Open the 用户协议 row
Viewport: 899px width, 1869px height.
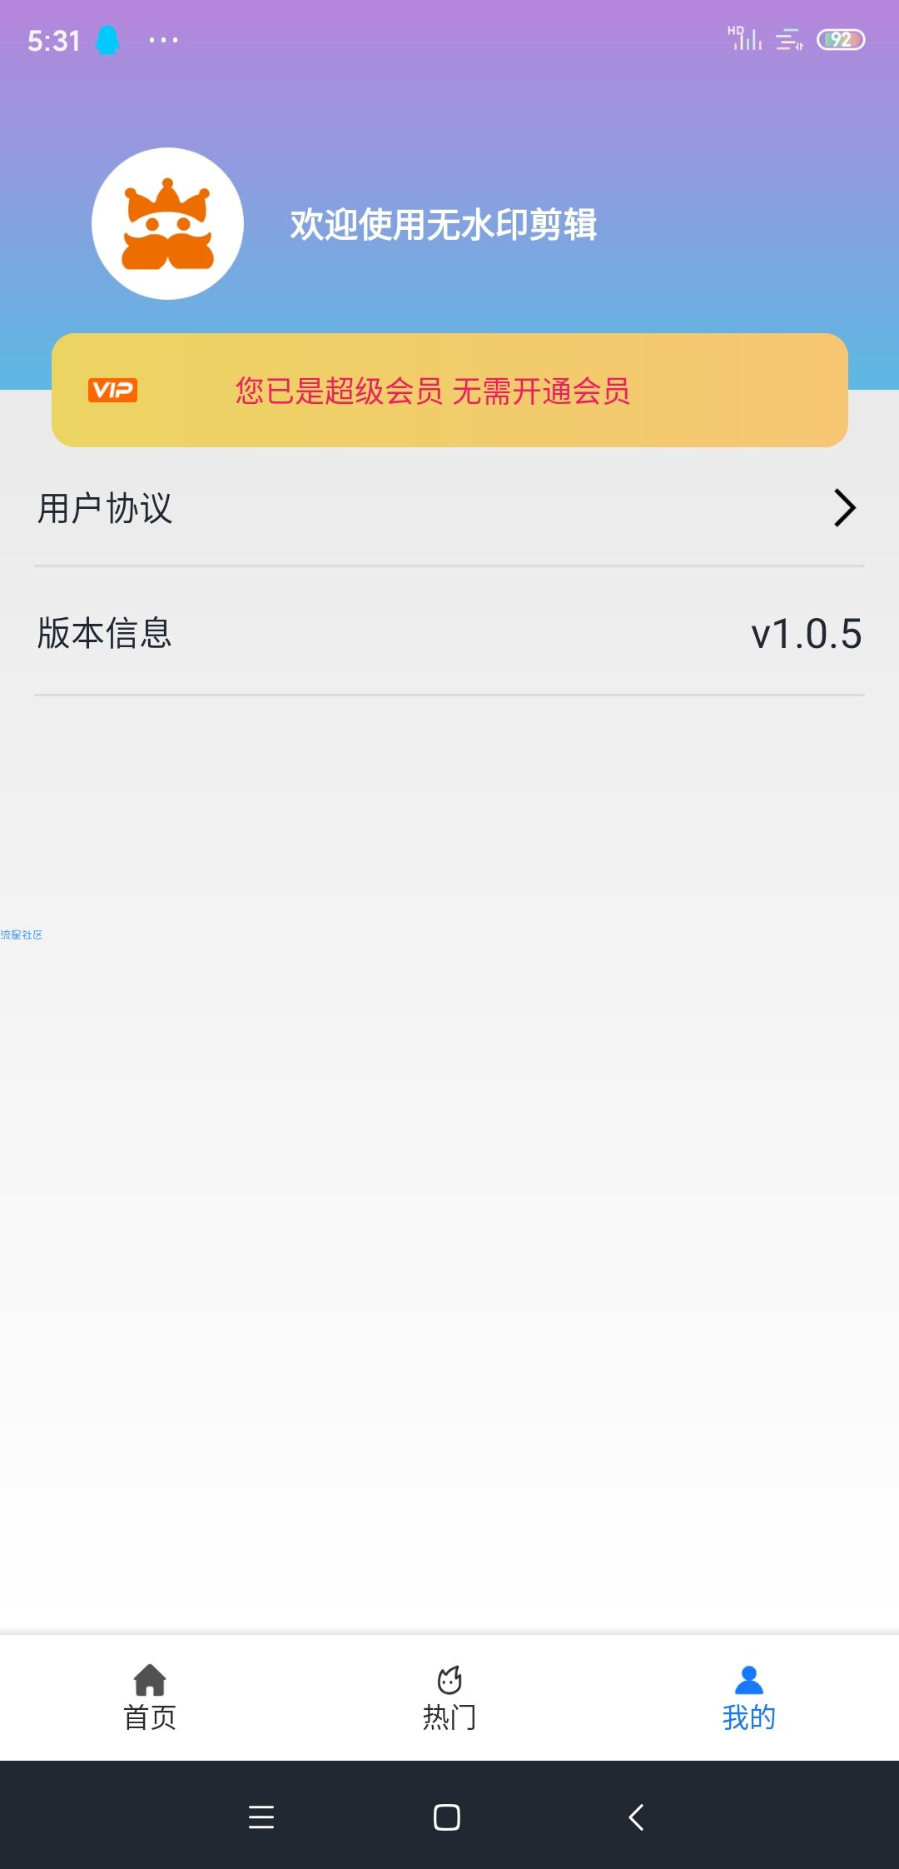click(x=449, y=508)
